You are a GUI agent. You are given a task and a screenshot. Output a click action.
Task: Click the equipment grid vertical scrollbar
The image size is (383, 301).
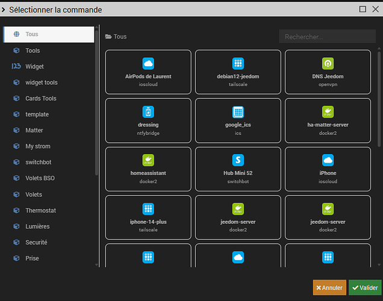coord(379,99)
